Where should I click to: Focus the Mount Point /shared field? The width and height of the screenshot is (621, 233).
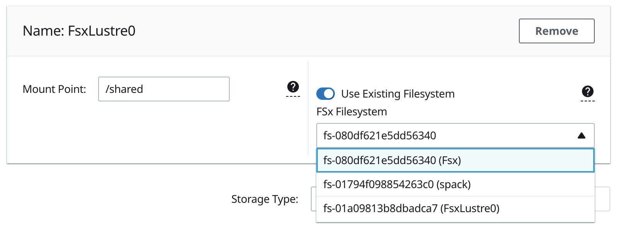point(164,89)
